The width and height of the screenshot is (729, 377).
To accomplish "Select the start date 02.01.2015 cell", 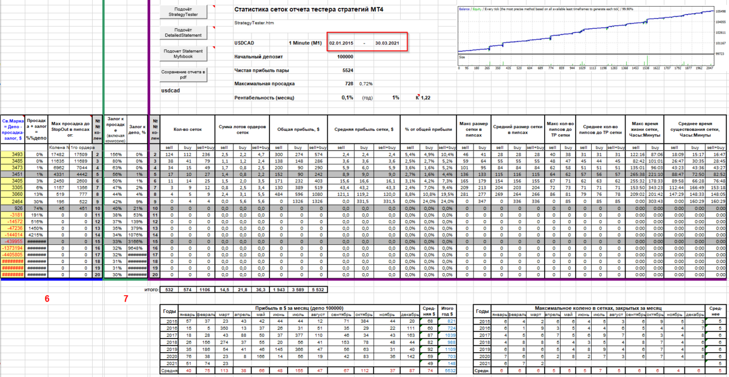I will (x=341, y=43).
